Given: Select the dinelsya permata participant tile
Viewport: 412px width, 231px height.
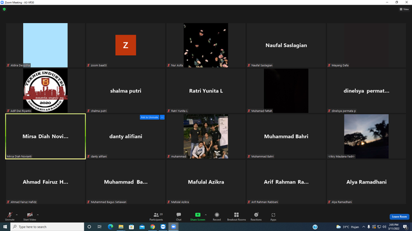Looking at the screenshot, I should (366, 90).
